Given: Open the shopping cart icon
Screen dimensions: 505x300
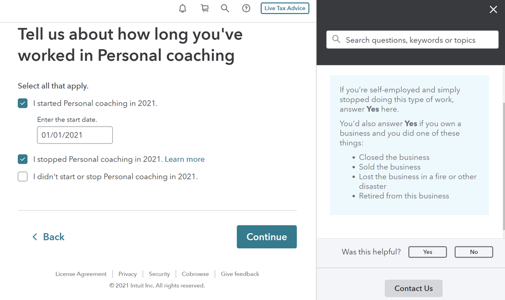Looking at the screenshot, I should 205,9.
